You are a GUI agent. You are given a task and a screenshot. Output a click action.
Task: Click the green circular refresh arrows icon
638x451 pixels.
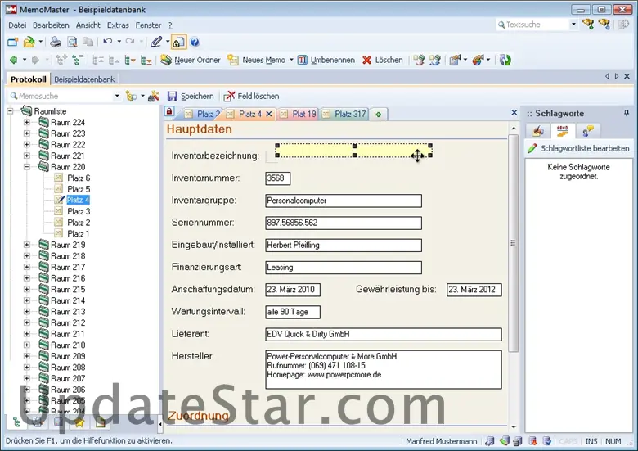click(x=505, y=61)
